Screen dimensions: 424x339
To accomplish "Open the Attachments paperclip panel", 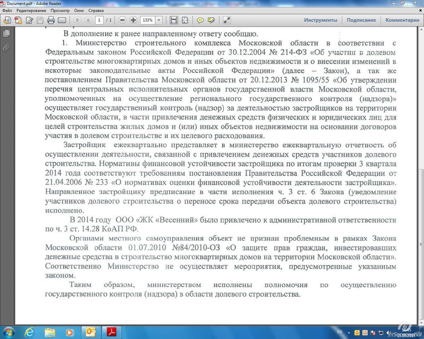I will coord(6,47).
